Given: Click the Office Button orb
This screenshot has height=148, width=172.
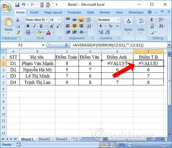Looking at the screenshot, I should 6,7.
